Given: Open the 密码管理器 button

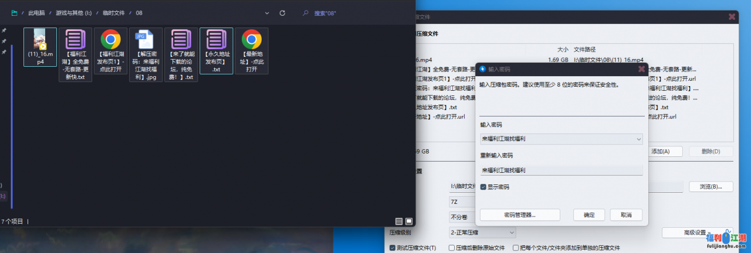Looking at the screenshot, I should pyautogui.click(x=519, y=215).
